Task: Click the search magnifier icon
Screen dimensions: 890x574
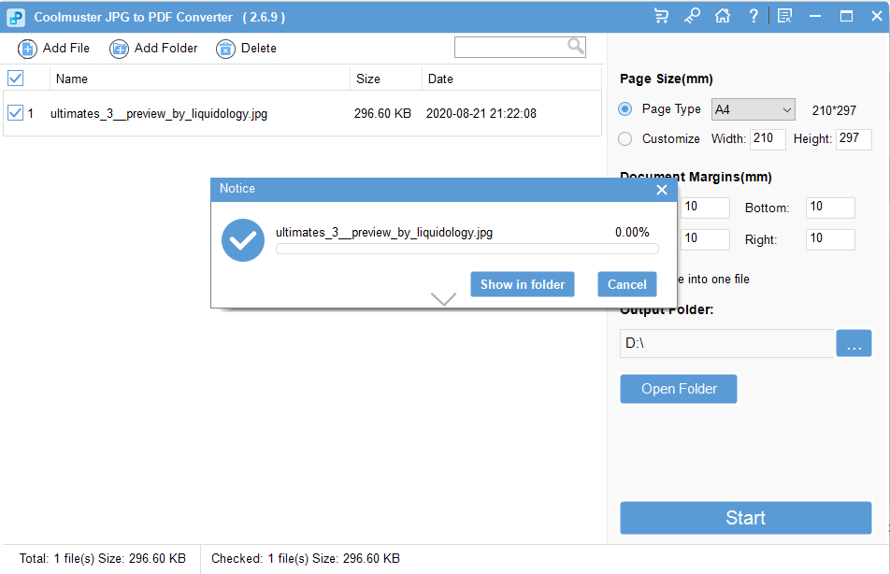Action: 575,46
